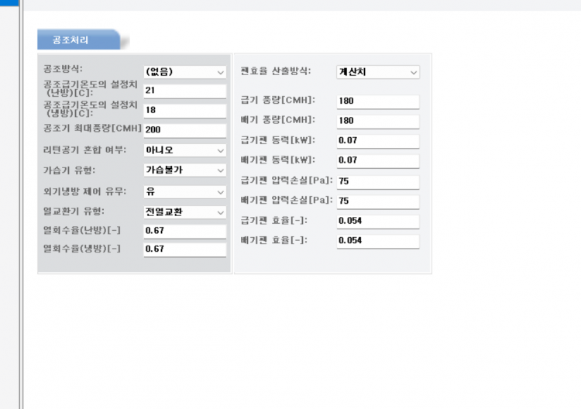Click the 급기팬 동력 input field
The image size is (581, 409).
(377, 141)
